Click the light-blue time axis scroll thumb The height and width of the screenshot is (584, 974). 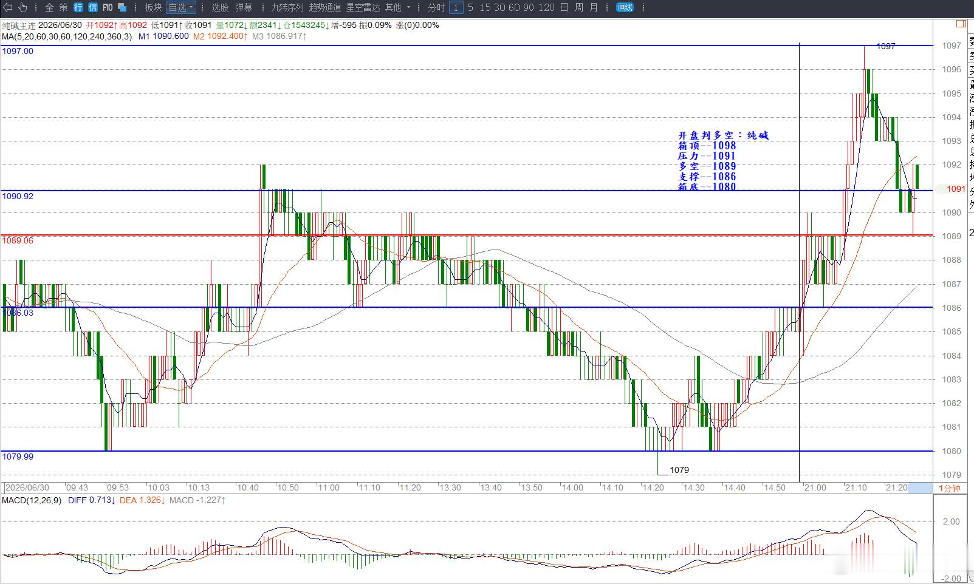coord(920,487)
